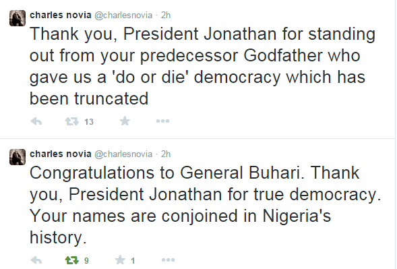
Task: View the 1 favorite count on second tweet
Action: [x=133, y=261]
